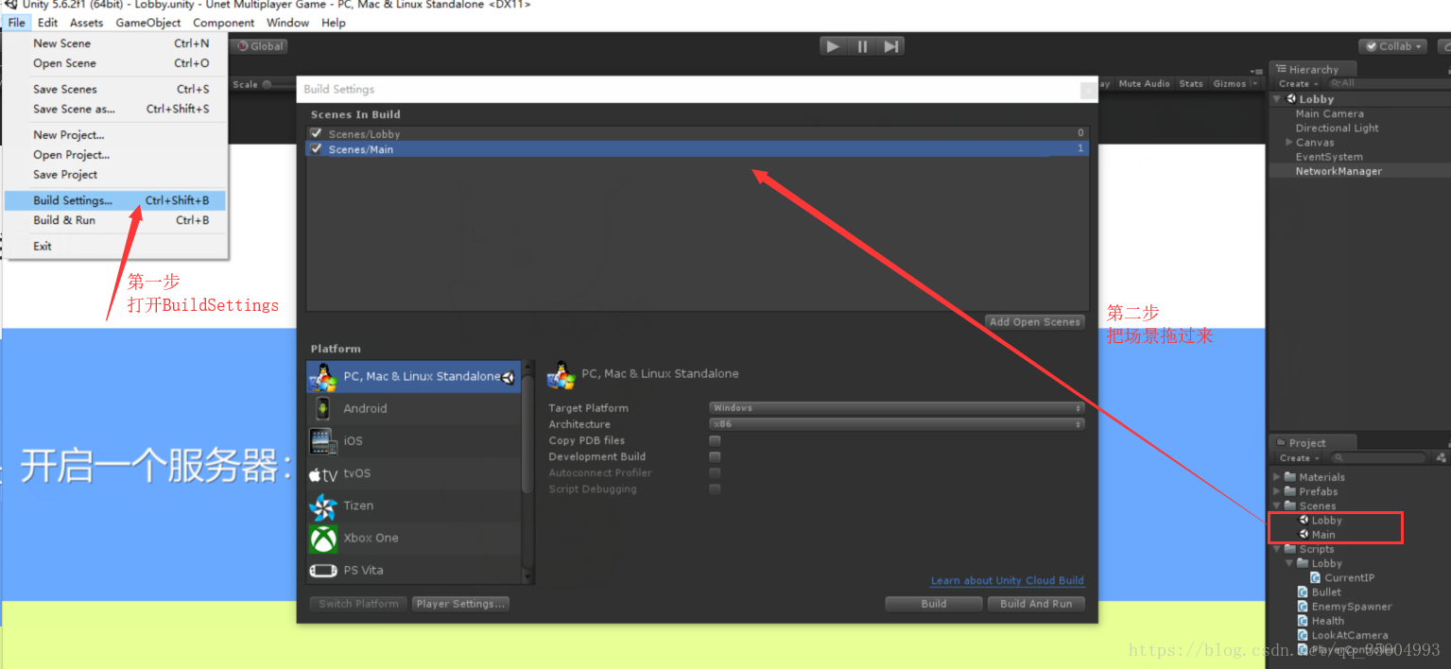Toggle Script Debugging checkbox
Screen dimensions: 1451x669
pyautogui.click(x=715, y=489)
